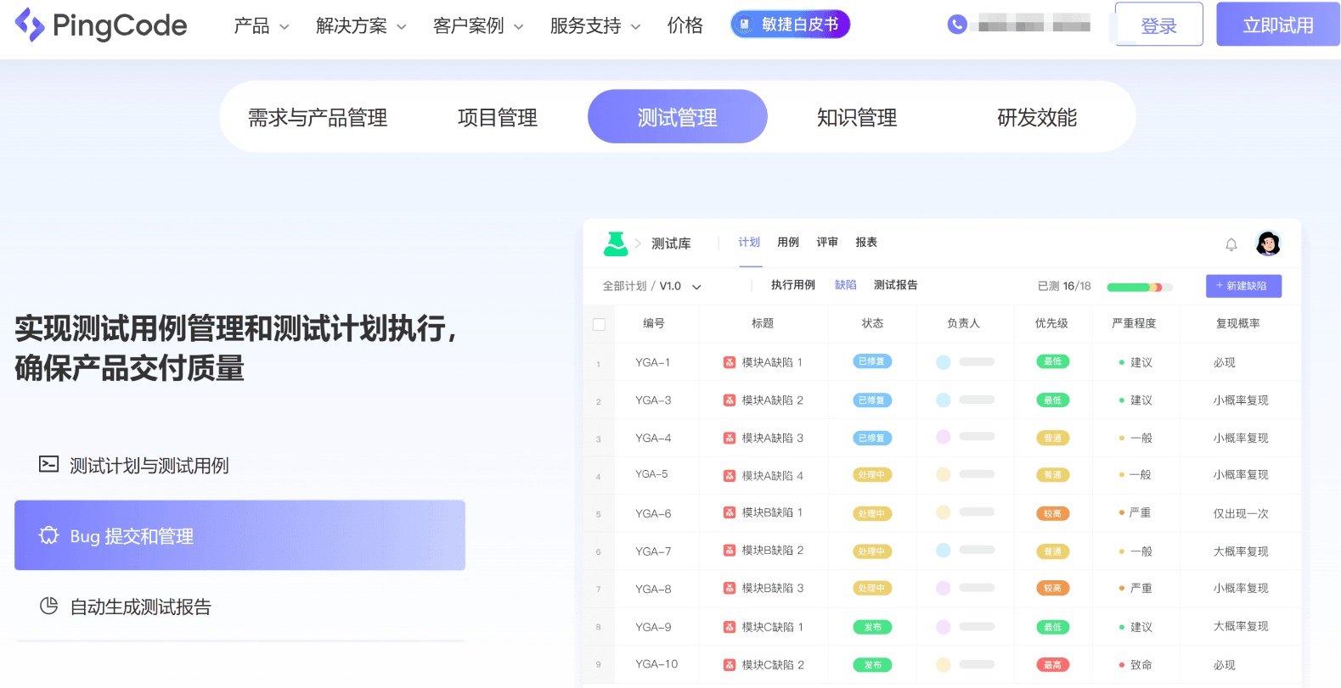
Task: Toggle the select-all checkbox in table header
Action: pyautogui.click(x=599, y=324)
